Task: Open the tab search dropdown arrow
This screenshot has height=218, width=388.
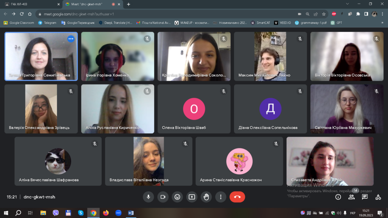Action: click(348, 4)
